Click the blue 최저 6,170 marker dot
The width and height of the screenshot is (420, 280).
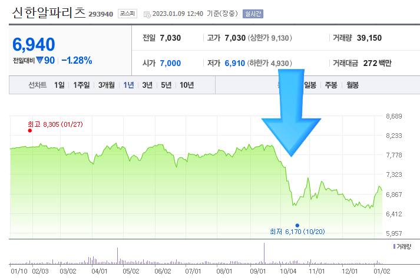tap(297, 225)
